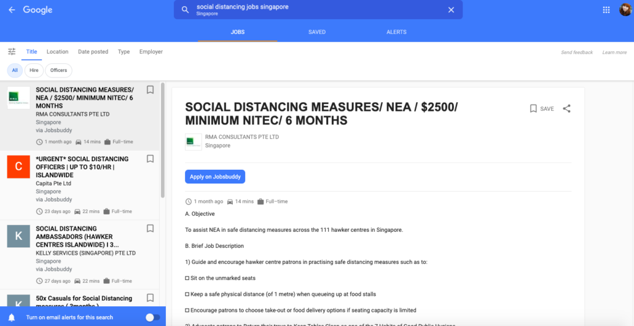Click the Google logo
Screen dimensions: 634x326
coord(38,10)
